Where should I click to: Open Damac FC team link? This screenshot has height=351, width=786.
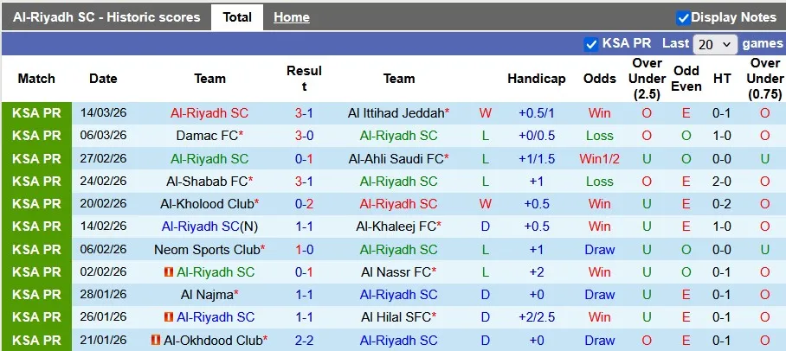click(206, 136)
